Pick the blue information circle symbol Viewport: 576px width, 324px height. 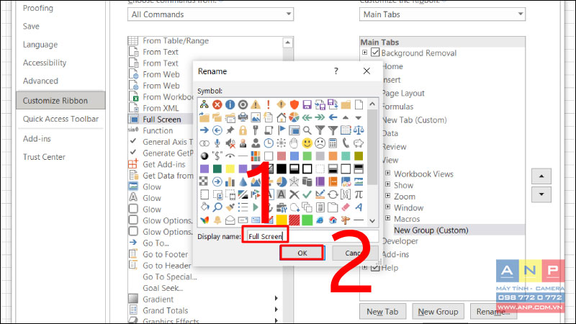click(230, 104)
